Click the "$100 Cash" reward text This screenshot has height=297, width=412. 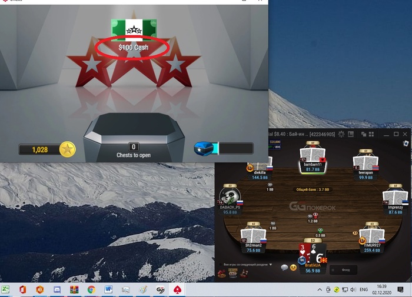click(134, 48)
